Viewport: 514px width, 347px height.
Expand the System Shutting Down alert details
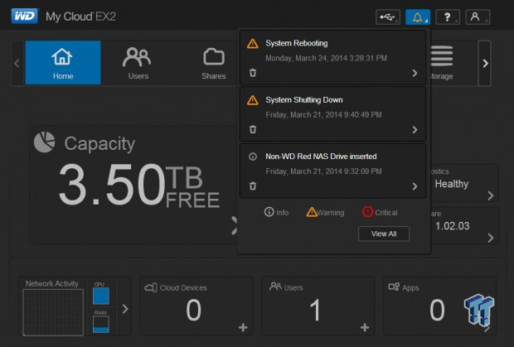415,130
